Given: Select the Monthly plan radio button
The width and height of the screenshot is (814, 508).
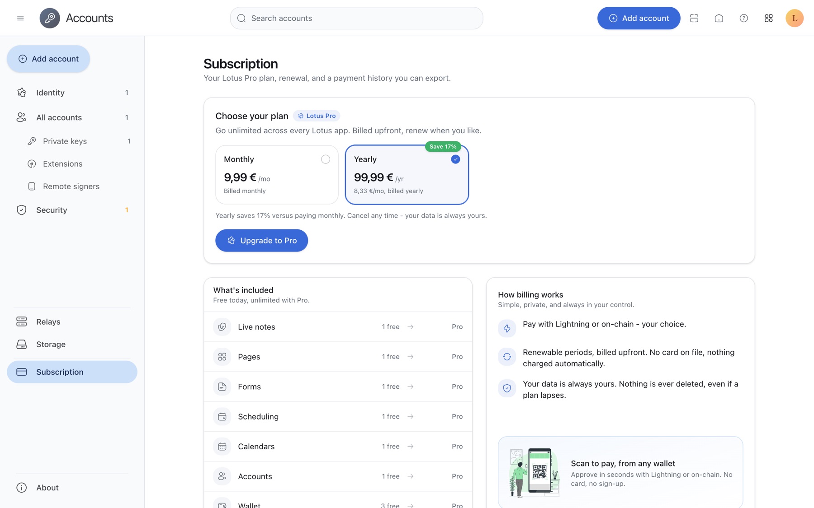Looking at the screenshot, I should click(x=326, y=159).
